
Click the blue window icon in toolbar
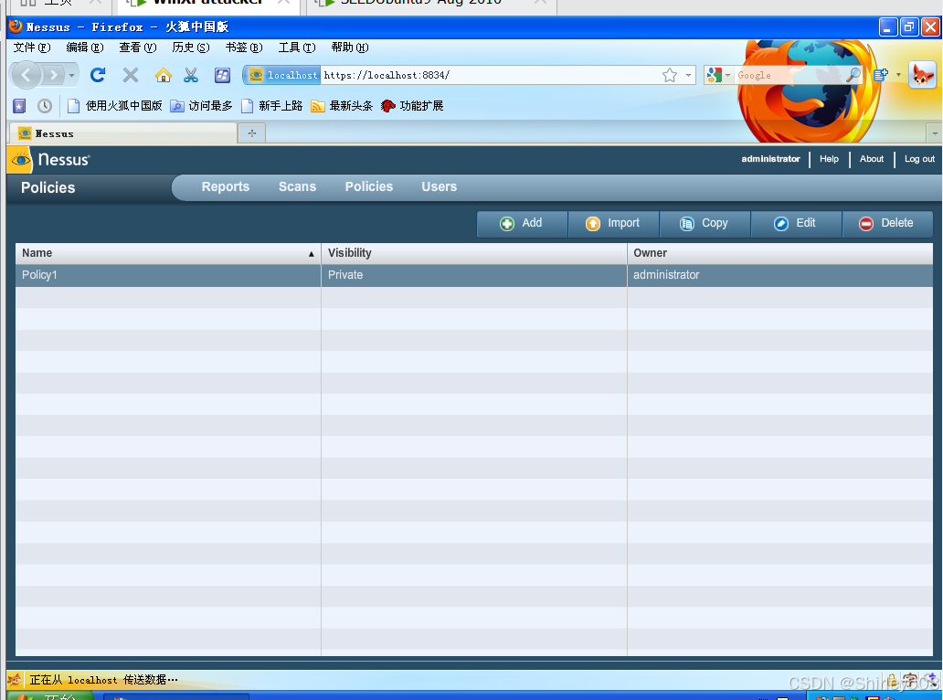(223, 75)
